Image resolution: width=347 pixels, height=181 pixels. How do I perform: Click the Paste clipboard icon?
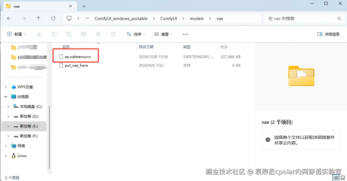tap(69, 34)
